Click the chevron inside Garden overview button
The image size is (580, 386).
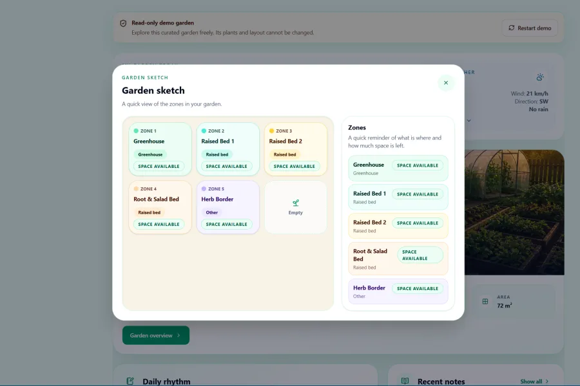[179, 335]
